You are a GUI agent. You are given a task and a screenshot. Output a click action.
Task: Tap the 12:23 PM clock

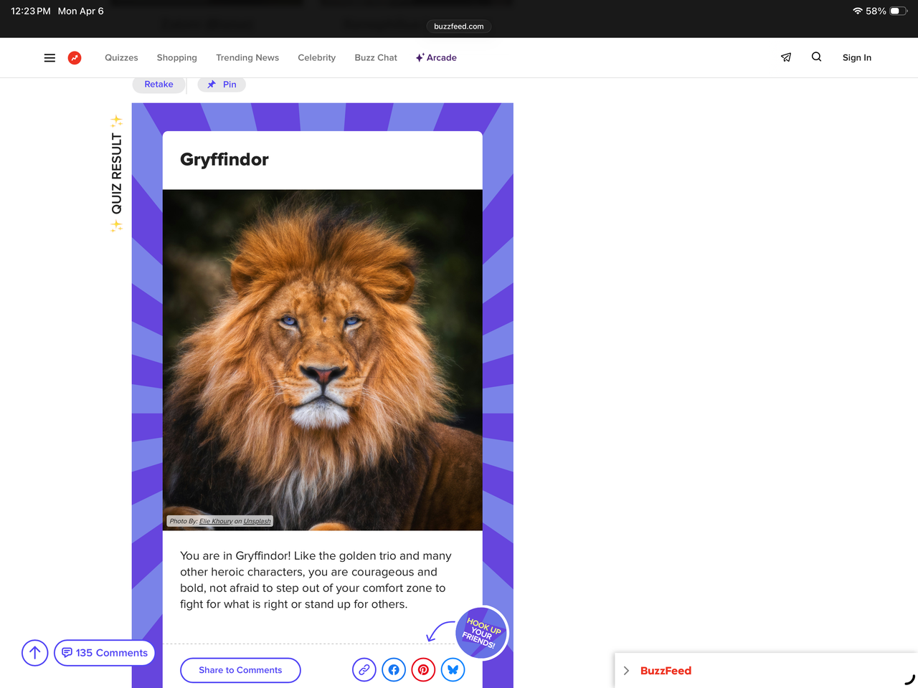pyautogui.click(x=31, y=11)
